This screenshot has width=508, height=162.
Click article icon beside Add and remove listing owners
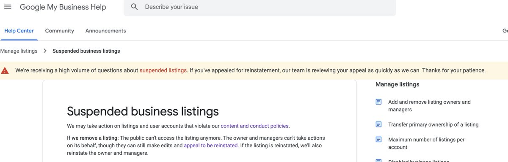click(x=378, y=102)
